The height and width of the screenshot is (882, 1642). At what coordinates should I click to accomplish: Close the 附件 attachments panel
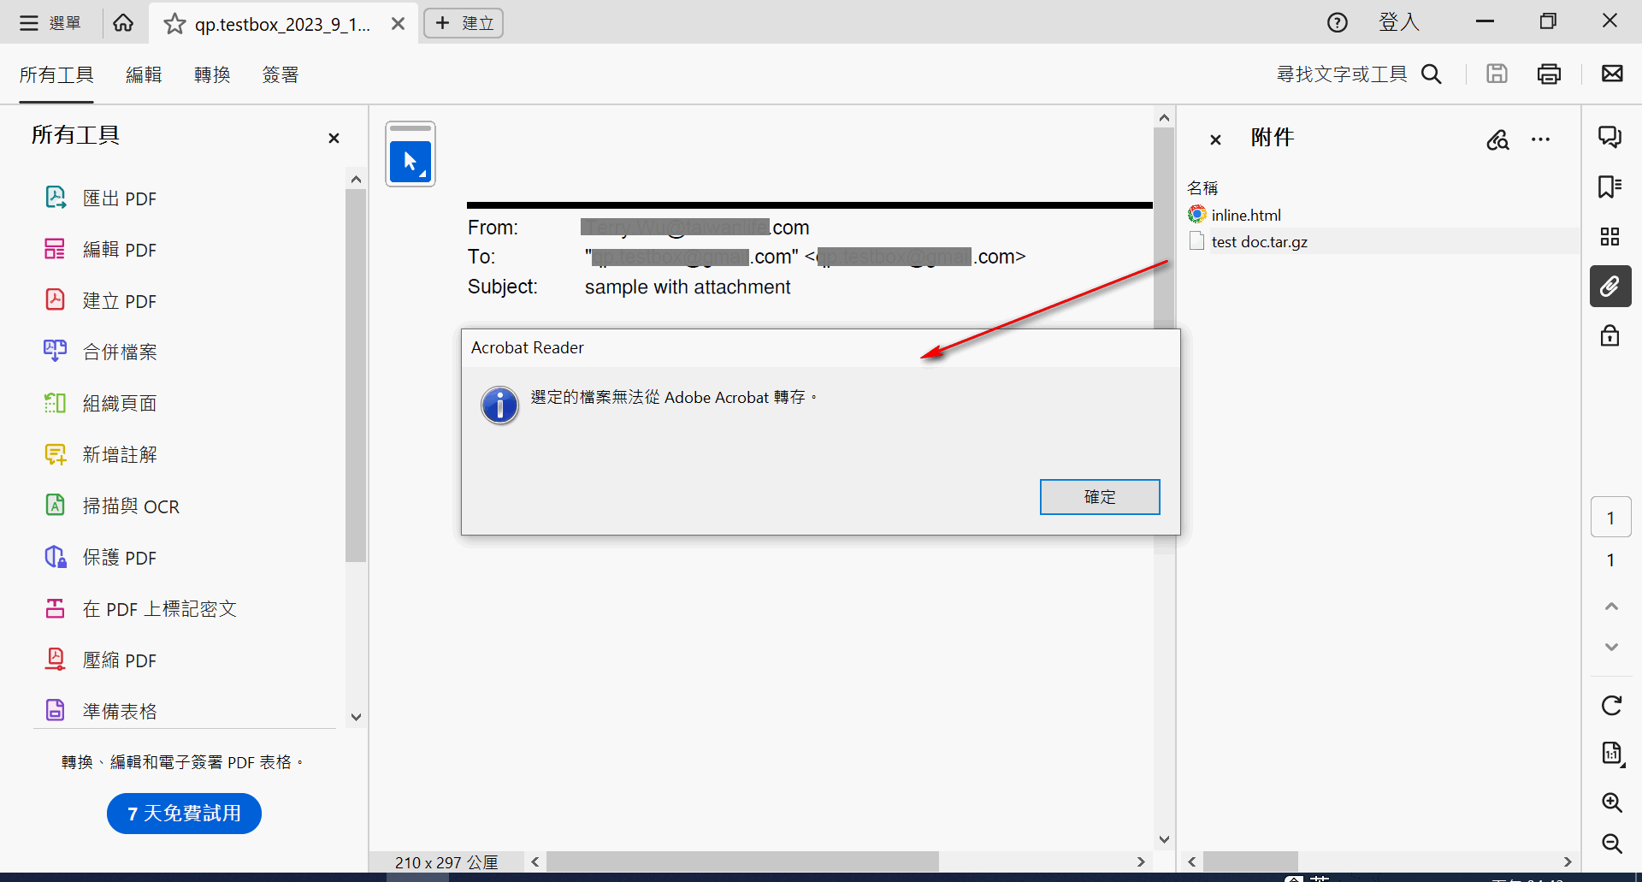pyautogui.click(x=1215, y=139)
